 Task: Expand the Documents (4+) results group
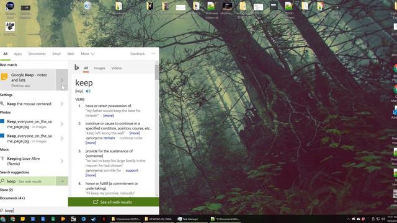[x=12, y=198]
